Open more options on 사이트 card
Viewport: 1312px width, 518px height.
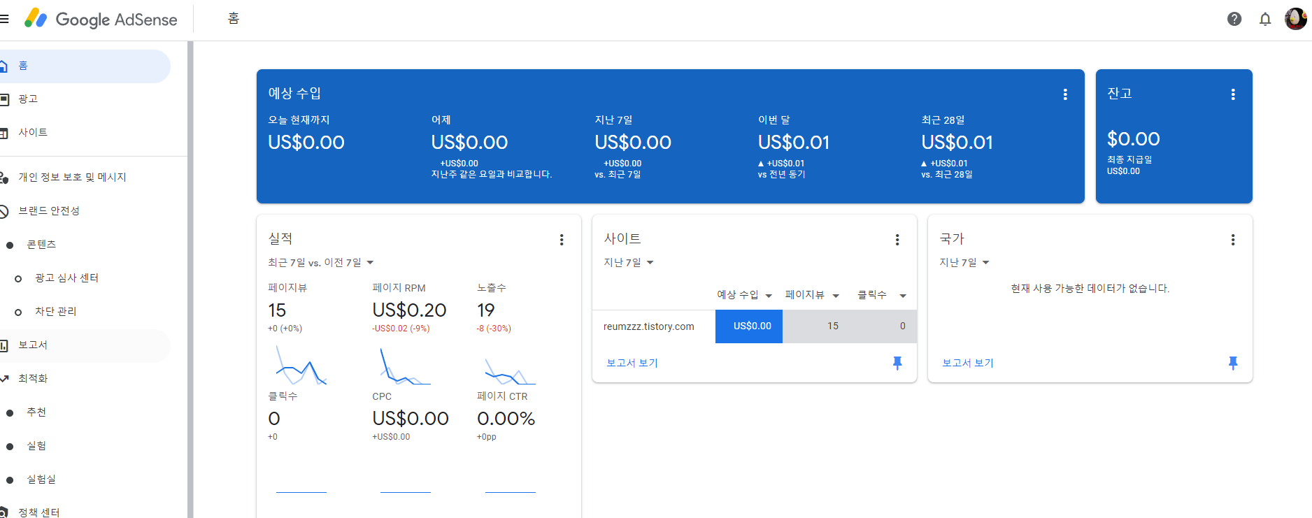tap(897, 240)
